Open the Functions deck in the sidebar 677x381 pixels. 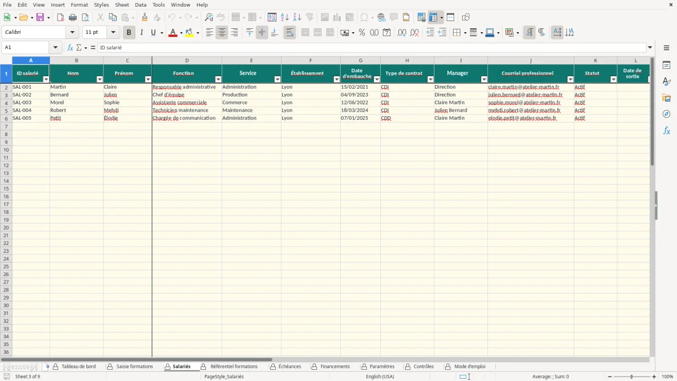point(666,130)
